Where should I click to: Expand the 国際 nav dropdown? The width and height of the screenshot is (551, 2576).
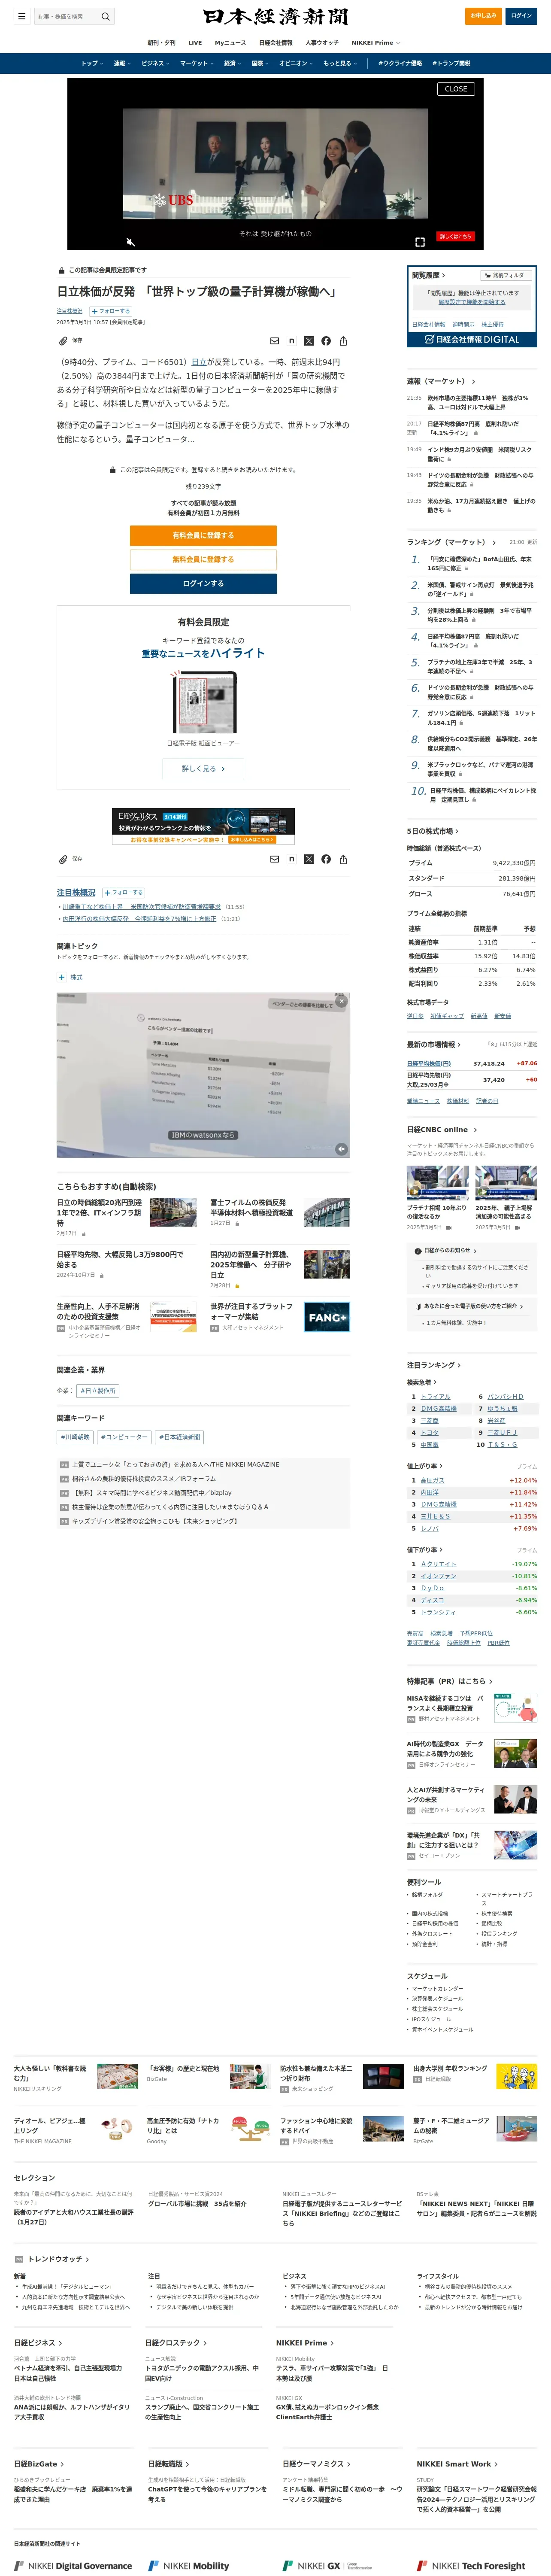260,63
